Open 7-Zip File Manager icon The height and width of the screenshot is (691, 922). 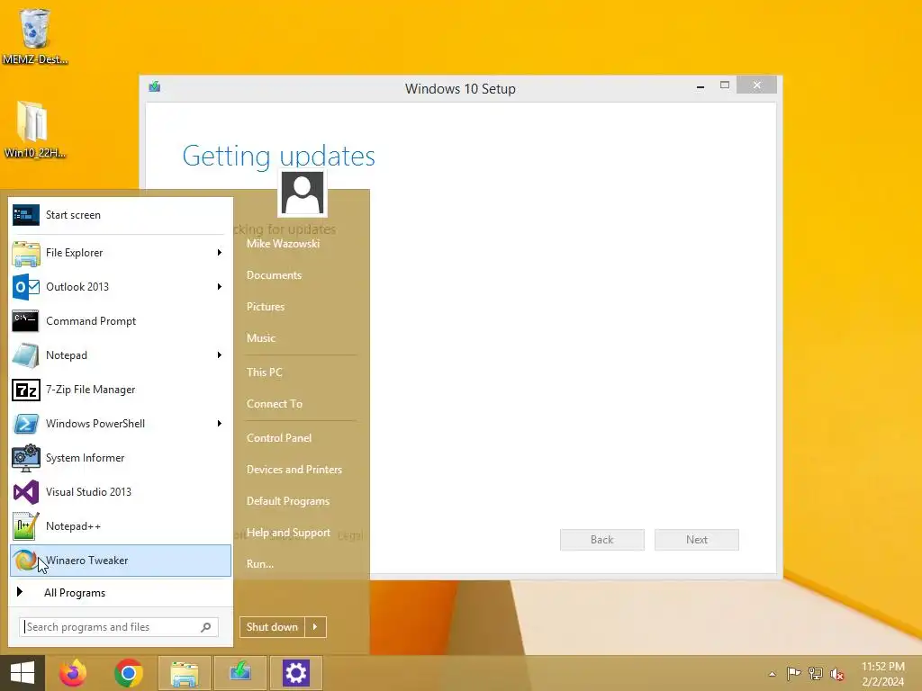point(26,390)
